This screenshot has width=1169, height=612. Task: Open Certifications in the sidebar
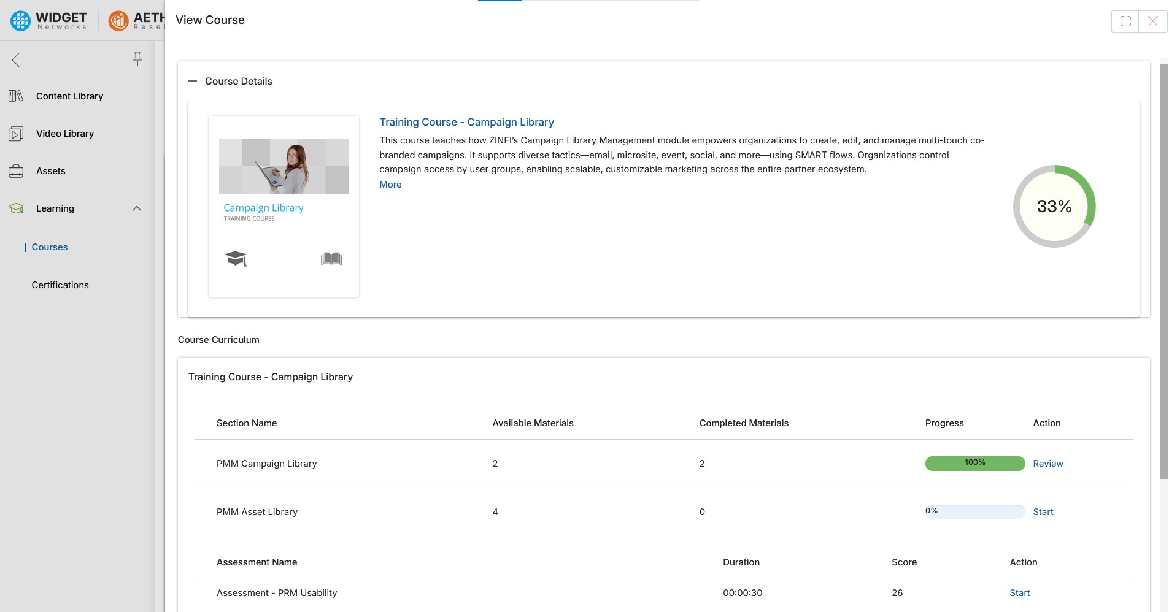tap(60, 285)
